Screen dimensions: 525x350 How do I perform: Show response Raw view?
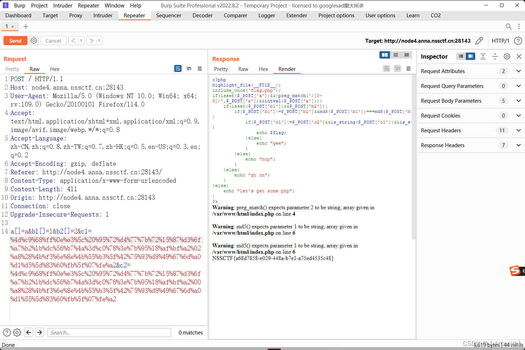tap(243, 69)
